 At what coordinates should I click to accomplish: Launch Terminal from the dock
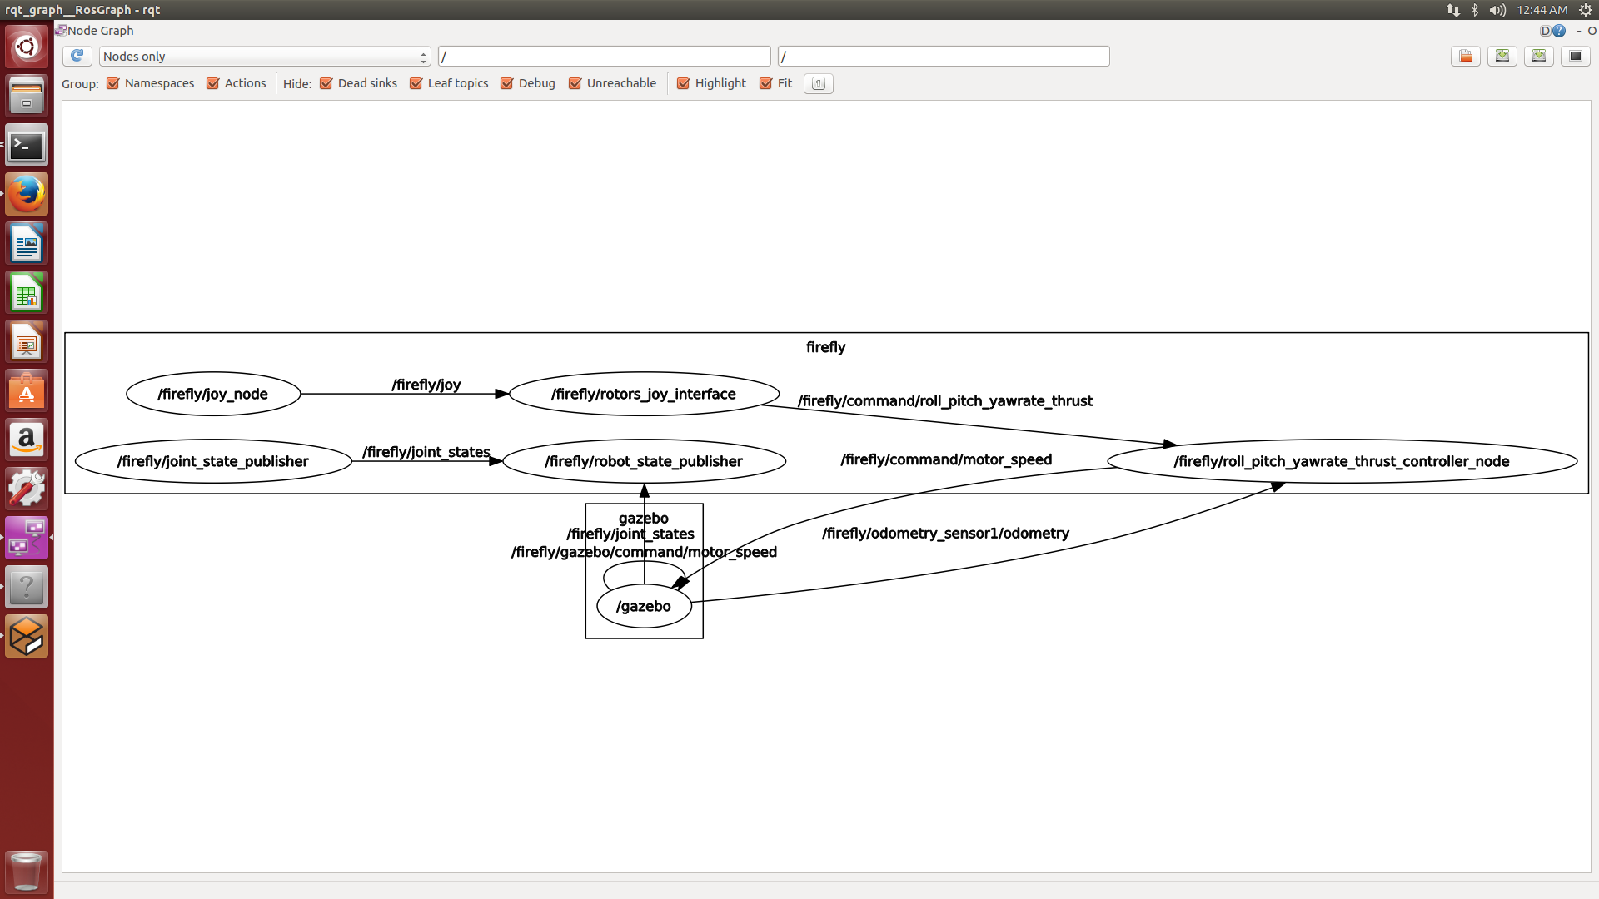click(27, 146)
